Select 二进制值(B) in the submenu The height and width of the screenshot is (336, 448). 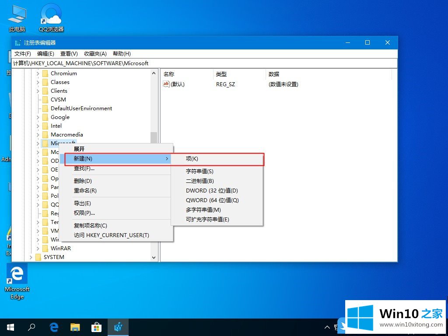click(217, 181)
